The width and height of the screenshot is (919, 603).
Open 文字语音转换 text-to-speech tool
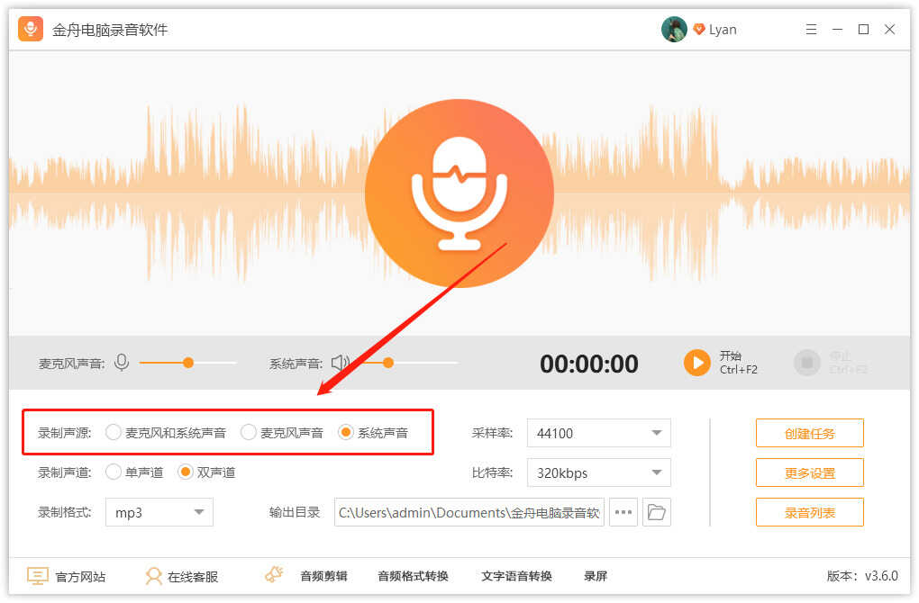pyautogui.click(x=516, y=576)
